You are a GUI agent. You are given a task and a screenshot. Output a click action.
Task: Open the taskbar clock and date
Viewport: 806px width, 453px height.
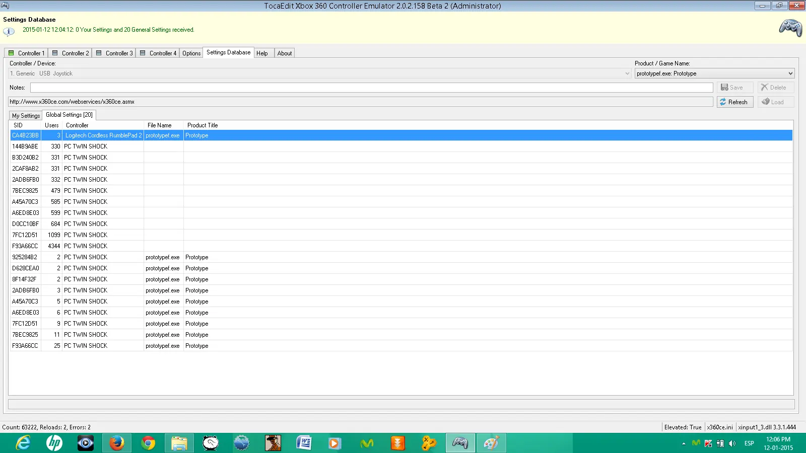click(778, 443)
